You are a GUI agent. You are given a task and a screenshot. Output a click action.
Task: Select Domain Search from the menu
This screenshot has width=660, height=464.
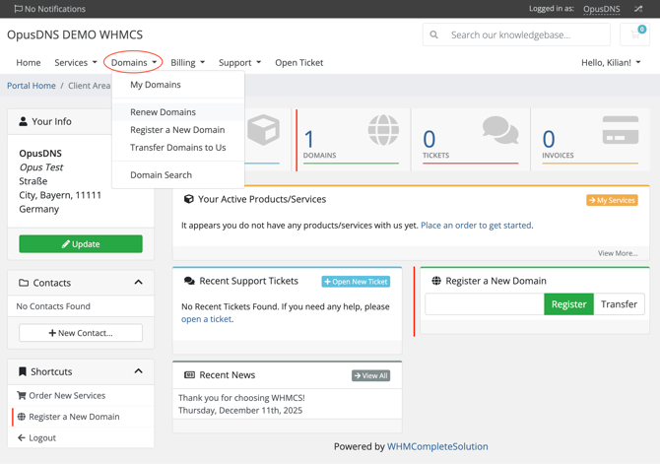(178, 174)
